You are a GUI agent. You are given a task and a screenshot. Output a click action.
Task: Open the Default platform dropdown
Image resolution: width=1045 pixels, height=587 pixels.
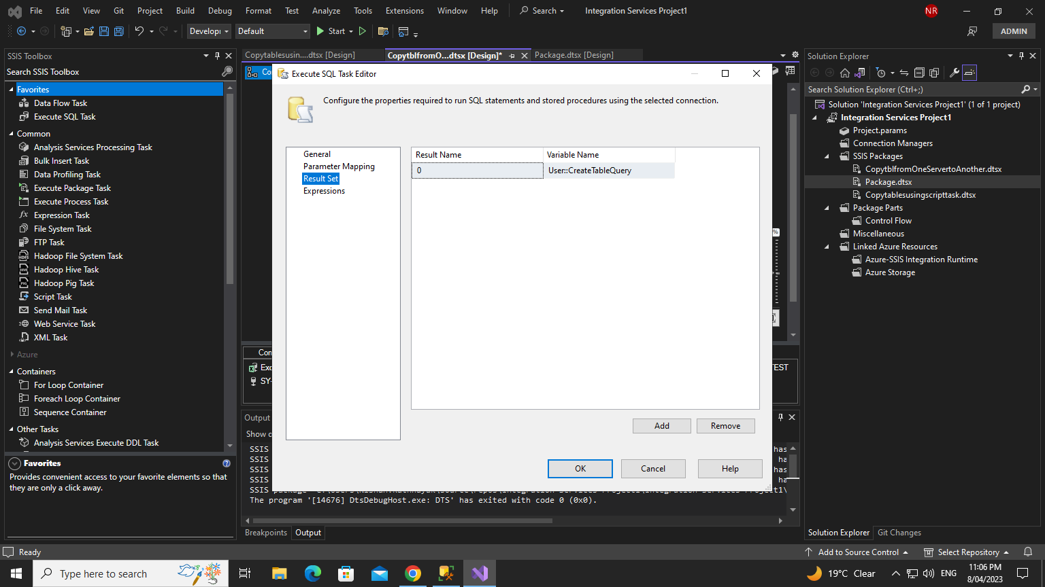point(272,31)
